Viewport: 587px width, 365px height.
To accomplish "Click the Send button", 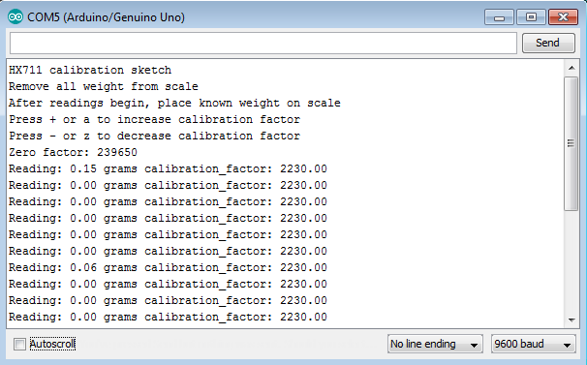I will [548, 43].
